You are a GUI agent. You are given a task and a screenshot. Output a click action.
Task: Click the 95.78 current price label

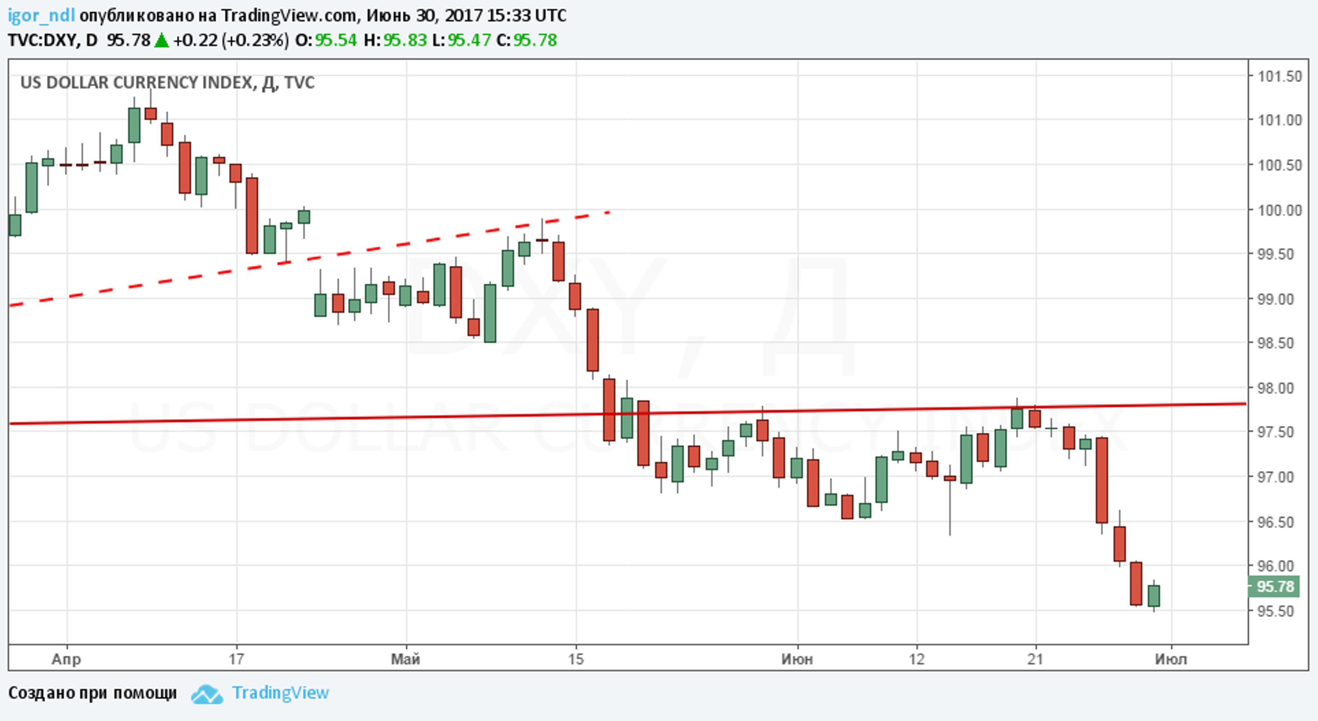coord(1275,587)
